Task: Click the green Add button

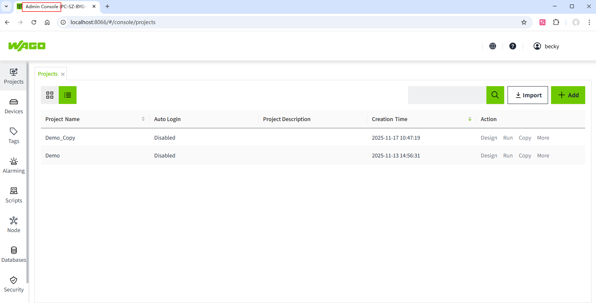Action: [568, 95]
